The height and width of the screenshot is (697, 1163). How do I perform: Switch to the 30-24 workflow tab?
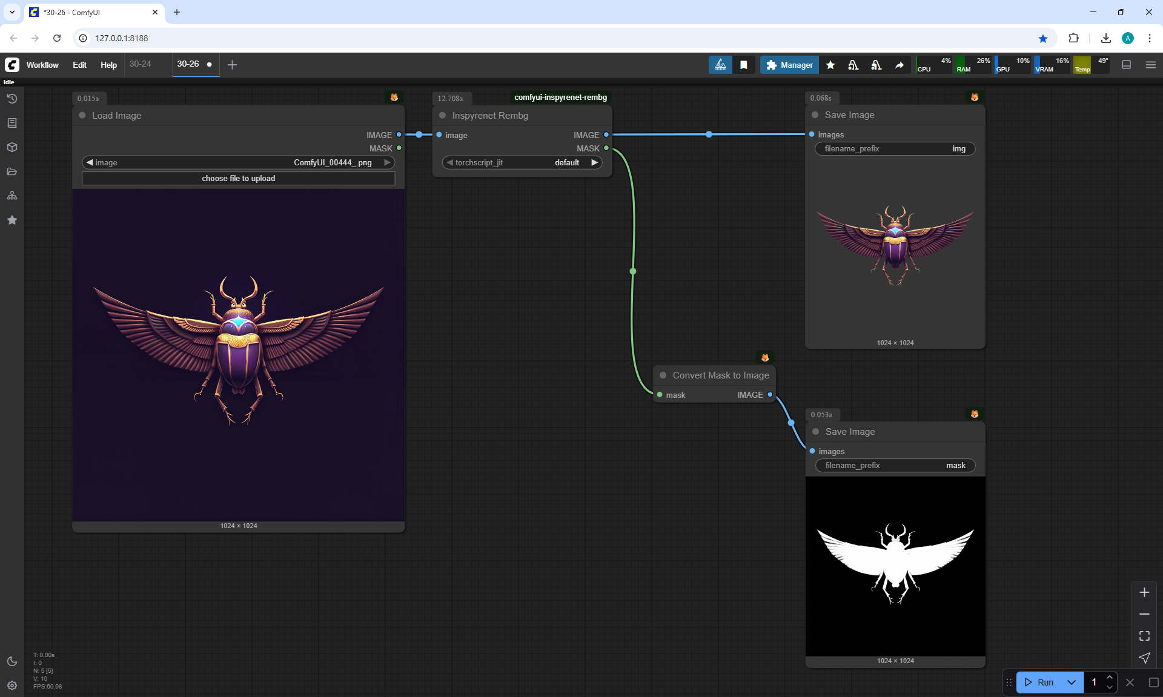coord(141,64)
